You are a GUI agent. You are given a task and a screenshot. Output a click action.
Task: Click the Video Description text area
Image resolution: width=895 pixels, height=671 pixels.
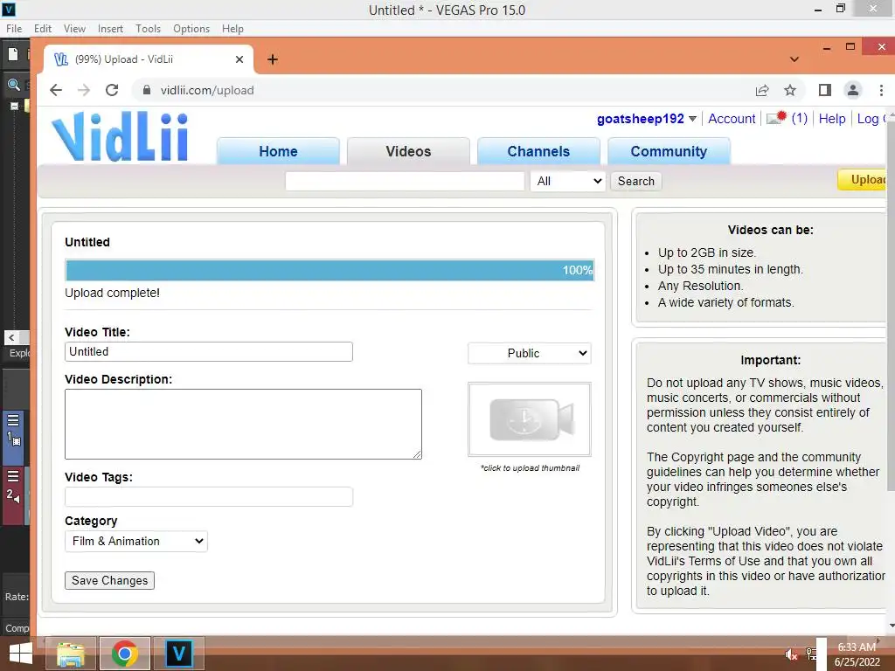pos(243,424)
